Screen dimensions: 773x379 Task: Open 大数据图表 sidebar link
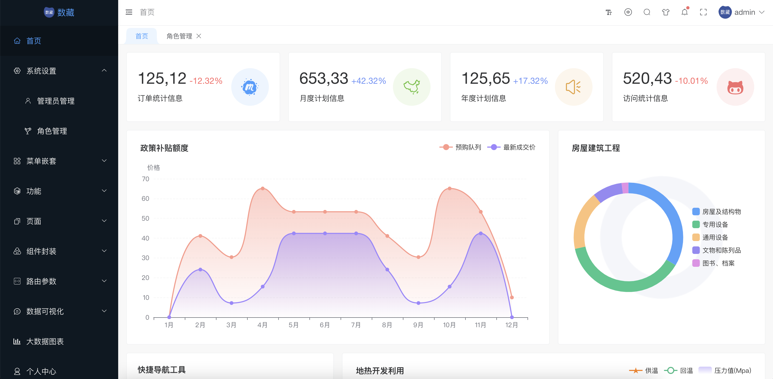pyautogui.click(x=45, y=341)
